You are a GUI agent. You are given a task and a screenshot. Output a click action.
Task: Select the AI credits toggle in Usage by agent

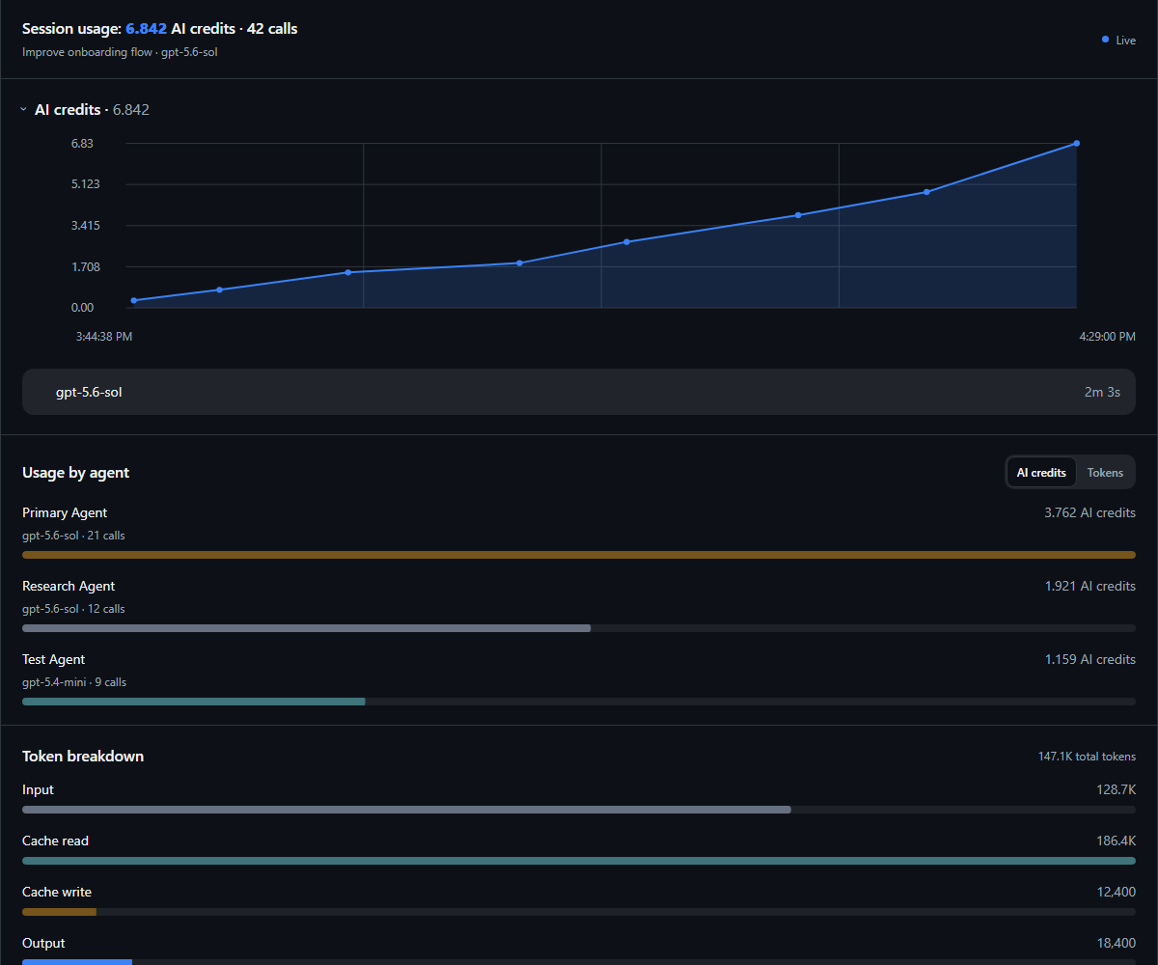click(x=1041, y=473)
